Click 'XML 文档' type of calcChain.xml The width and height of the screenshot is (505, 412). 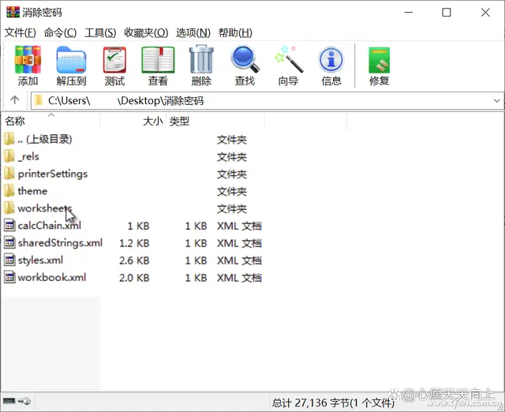(239, 226)
